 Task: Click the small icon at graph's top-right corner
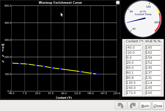pyautogui.click(x=118, y=3)
